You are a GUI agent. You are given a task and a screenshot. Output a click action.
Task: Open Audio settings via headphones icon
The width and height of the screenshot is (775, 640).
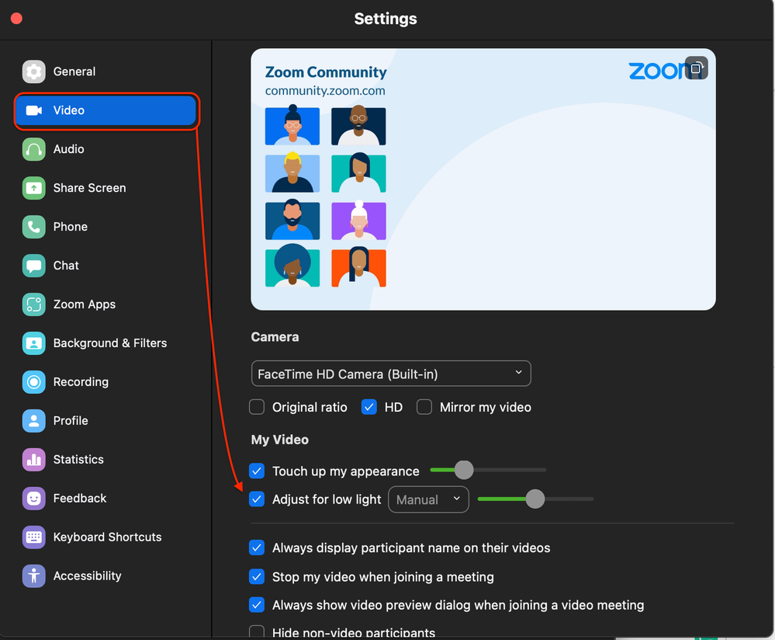tap(33, 149)
